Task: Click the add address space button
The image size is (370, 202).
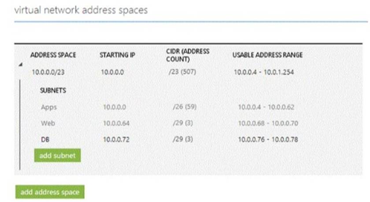Action: tap(50, 192)
